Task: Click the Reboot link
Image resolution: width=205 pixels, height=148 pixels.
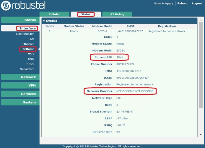Action: 182,4
